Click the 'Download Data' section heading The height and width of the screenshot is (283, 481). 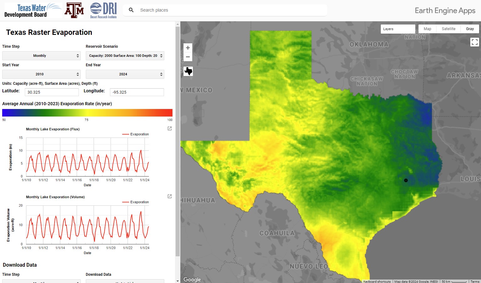(20, 265)
